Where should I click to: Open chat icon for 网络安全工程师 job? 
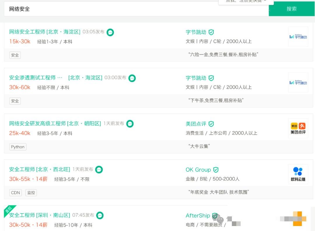point(110,32)
